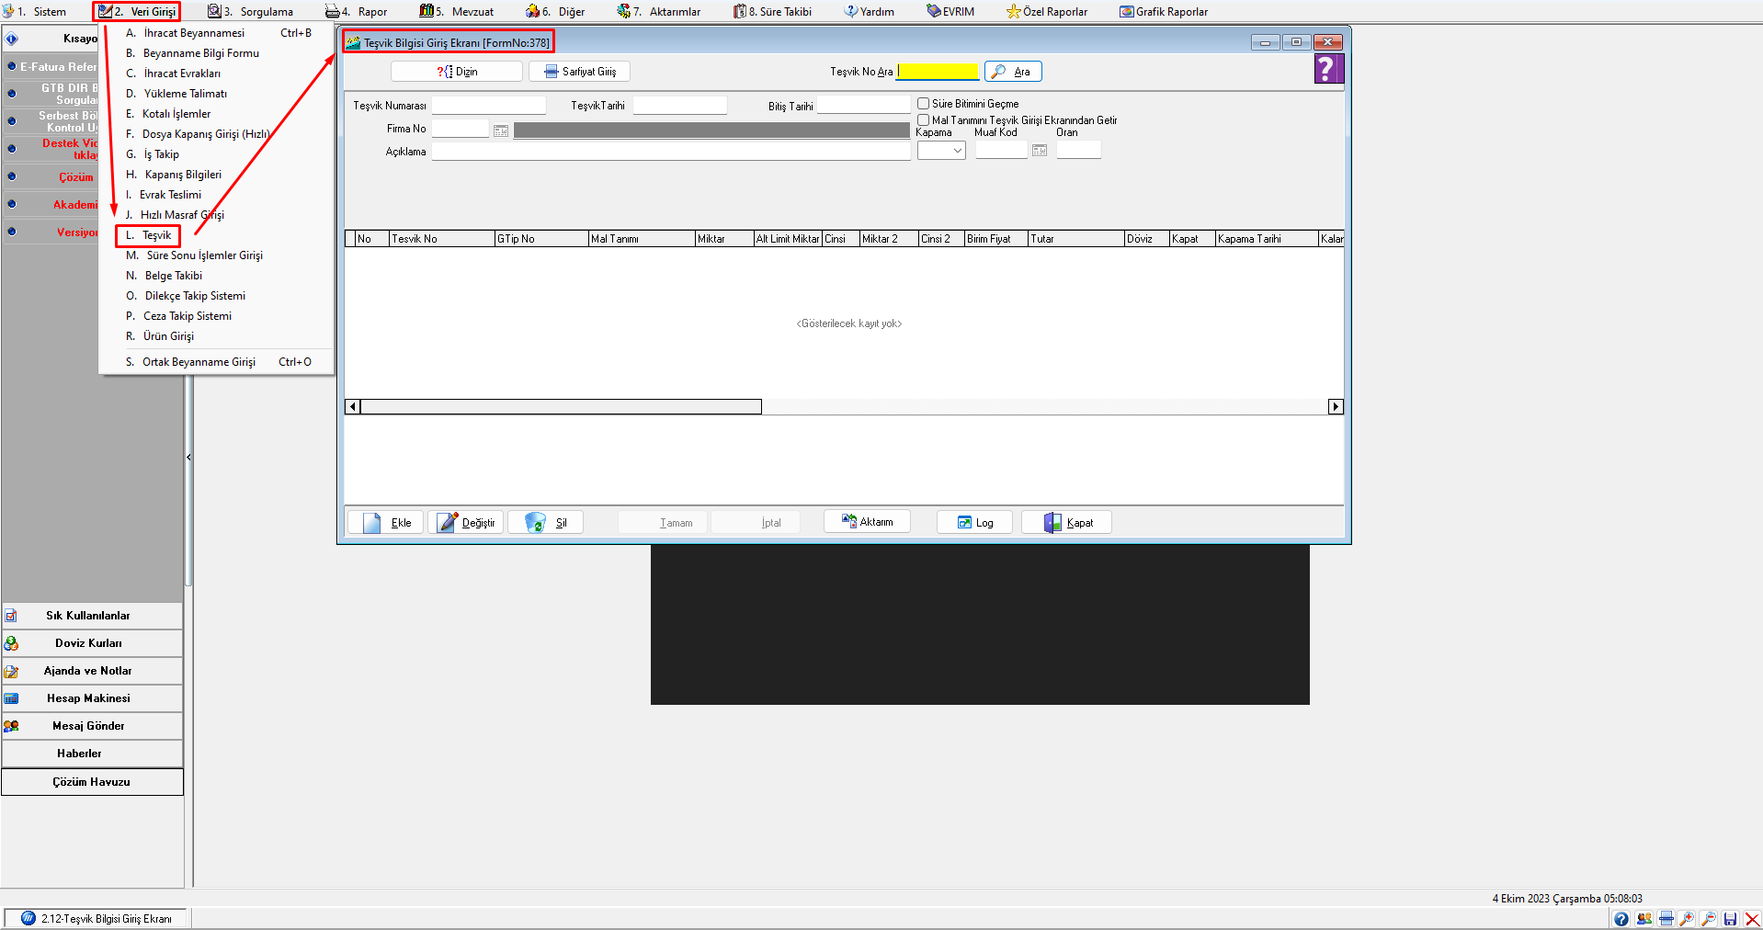Image resolution: width=1763 pixels, height=930 pixels.
Task: Open the 8. Süre Takibi menu
Action: coord(772,12)
